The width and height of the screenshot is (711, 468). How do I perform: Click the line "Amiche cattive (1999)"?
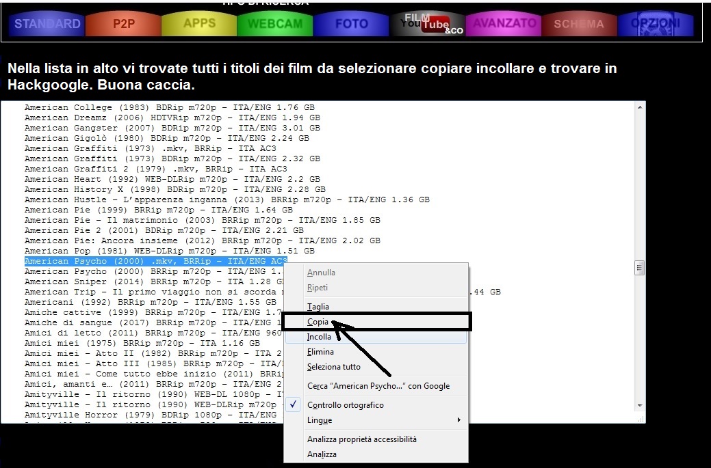click(154, 313)
